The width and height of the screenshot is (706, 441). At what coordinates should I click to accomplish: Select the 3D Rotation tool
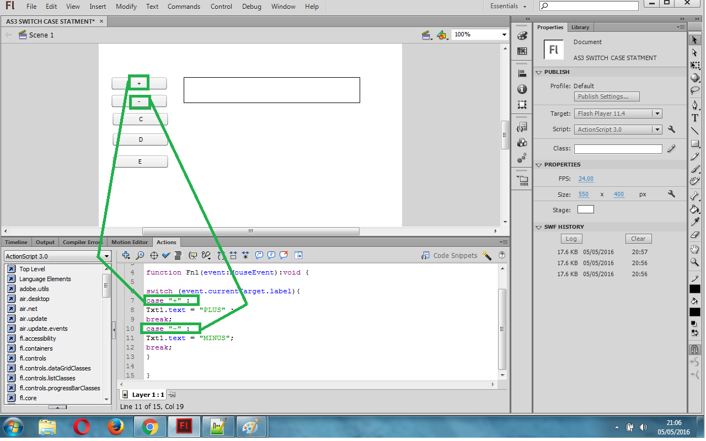tap(695, 78)
